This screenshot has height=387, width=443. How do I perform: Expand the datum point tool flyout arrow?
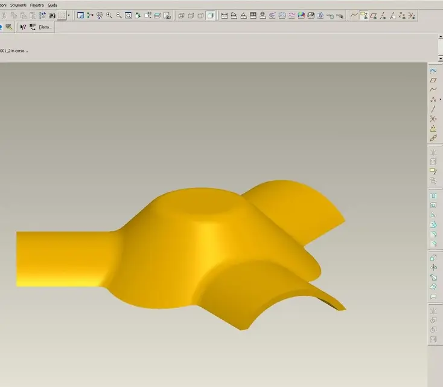pyautogui.click(x=440, y=100)
